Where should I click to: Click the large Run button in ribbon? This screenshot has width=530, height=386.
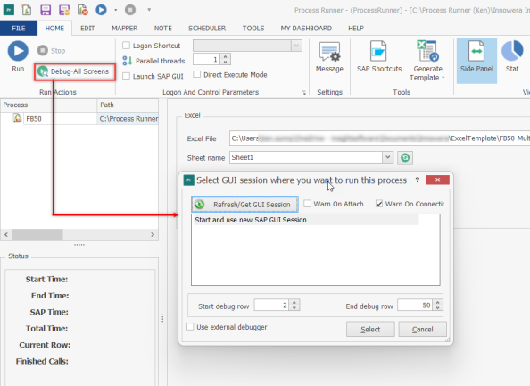(18, 56)
